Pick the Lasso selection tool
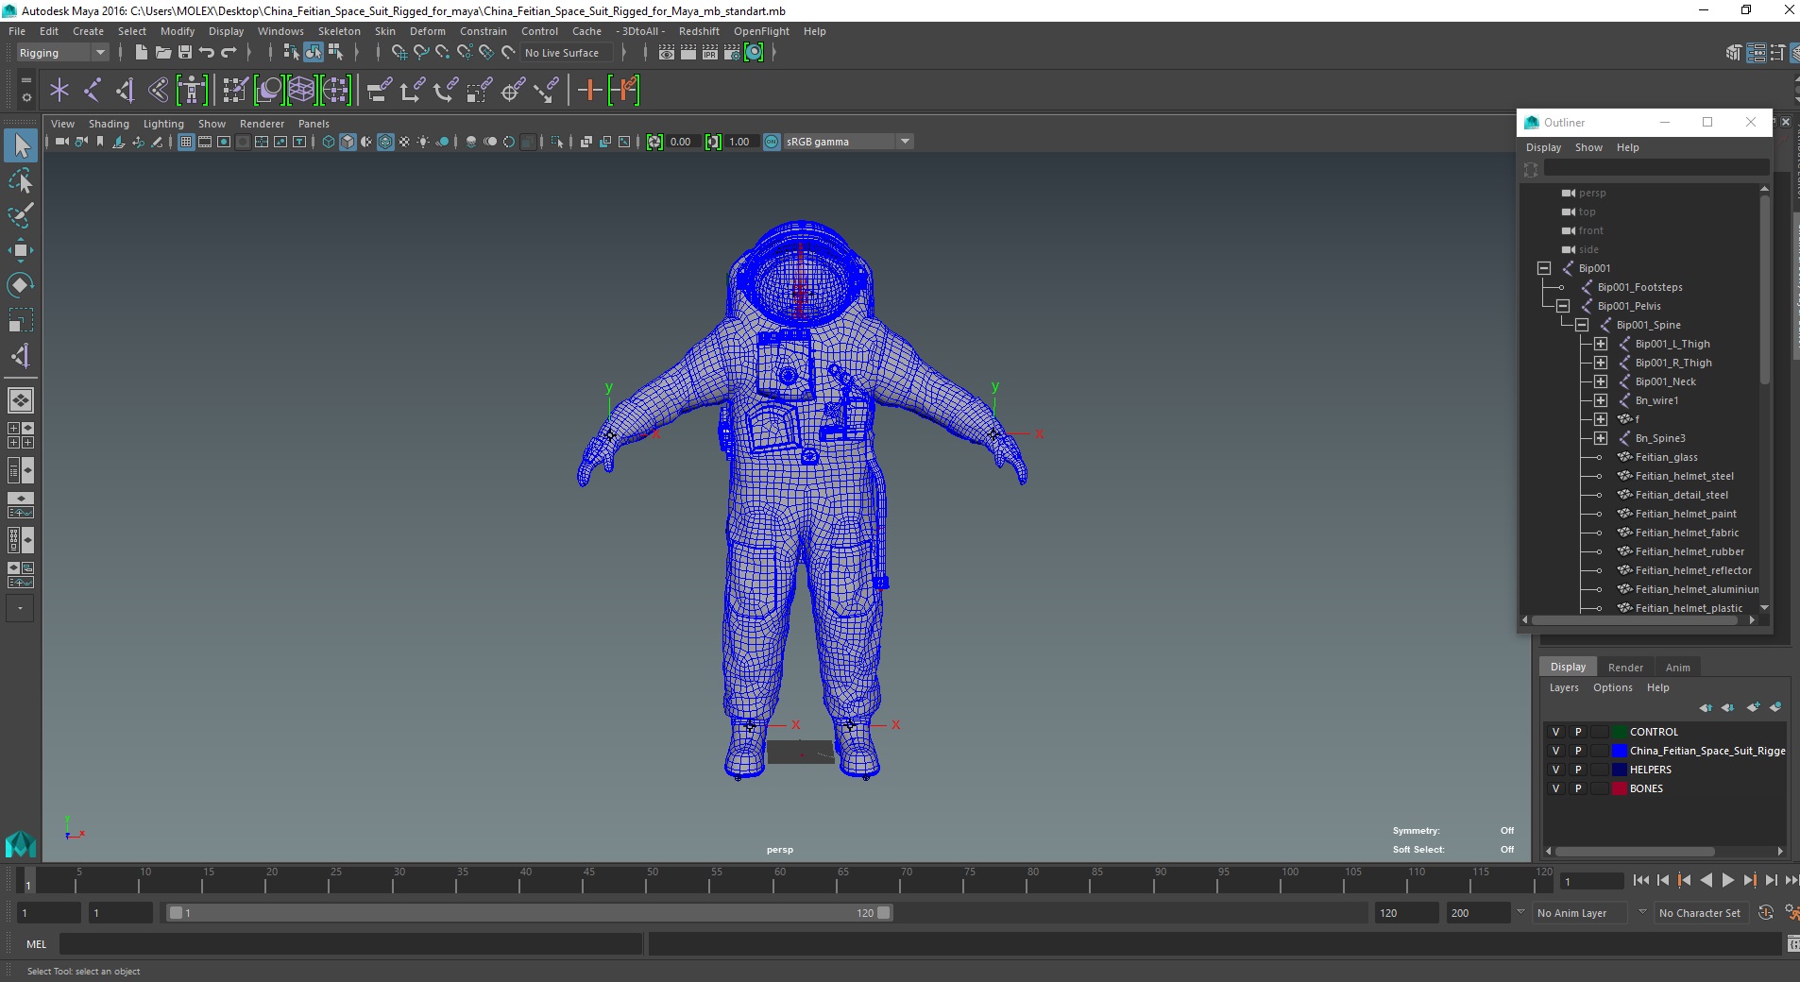Screen dimensions: 1800x982 [20, 180]
